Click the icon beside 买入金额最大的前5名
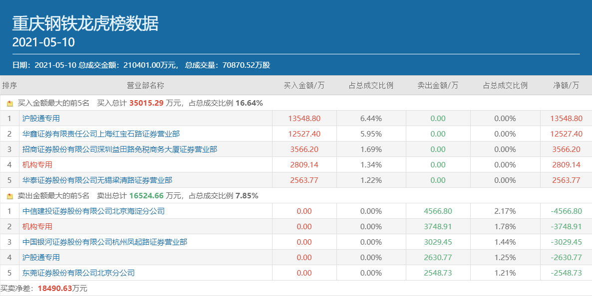592x296 pixels. [9, 103]
